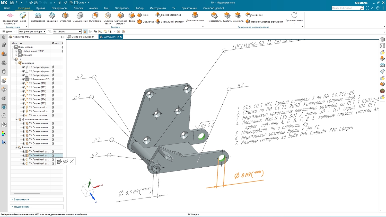Click the Отверстие (Hole) tool icon

(65, 17)
